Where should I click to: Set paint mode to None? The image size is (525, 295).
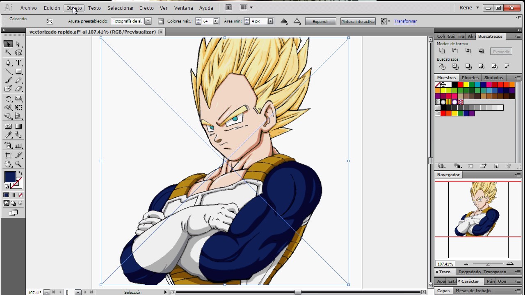[x=21, y=195]
